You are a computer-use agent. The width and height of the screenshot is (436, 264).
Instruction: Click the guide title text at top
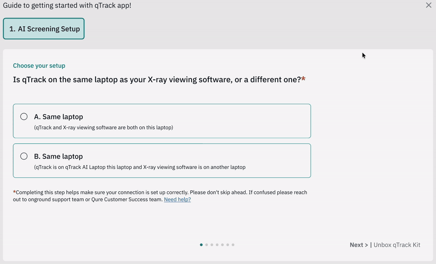coord(67,5)
